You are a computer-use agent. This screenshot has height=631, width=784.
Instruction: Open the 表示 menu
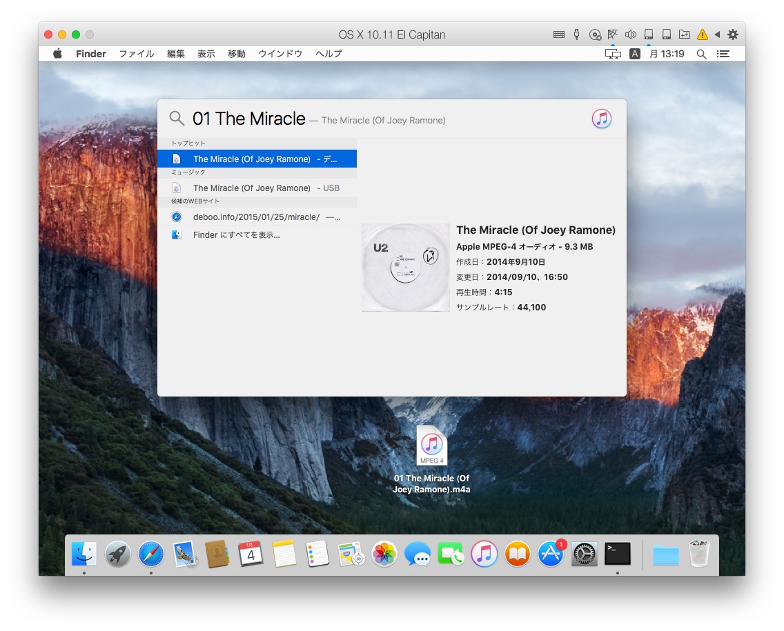[206, 54]
